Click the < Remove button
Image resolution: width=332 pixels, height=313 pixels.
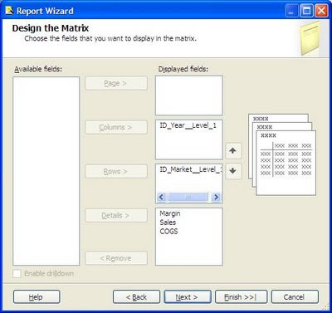tap(116, 258)
